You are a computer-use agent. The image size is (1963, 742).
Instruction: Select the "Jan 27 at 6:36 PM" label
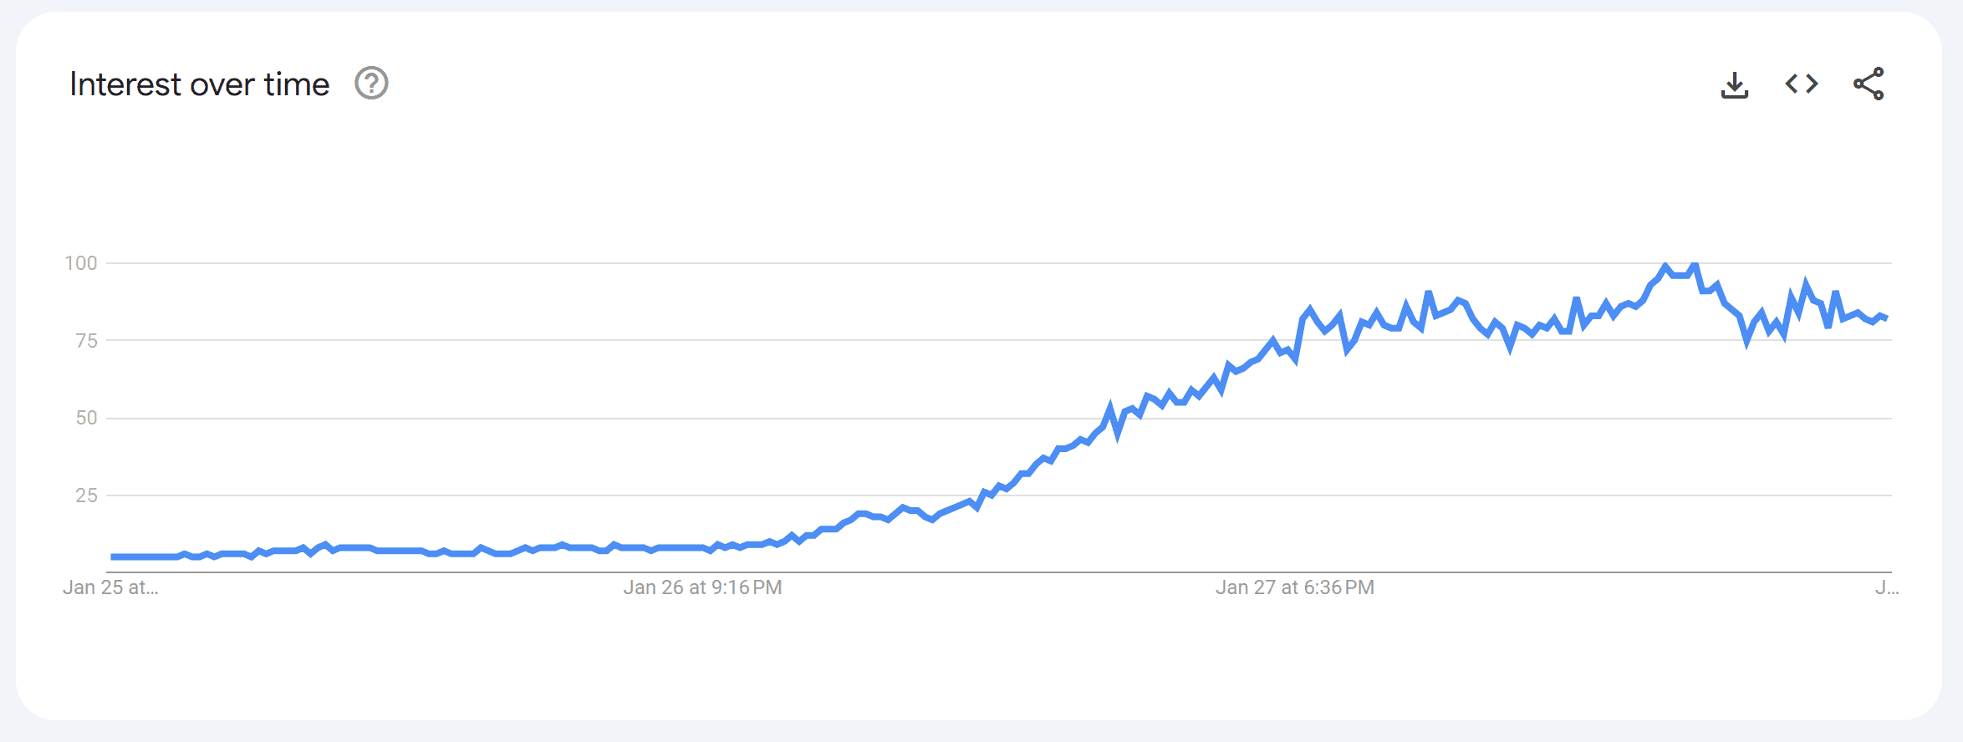[1294, 587]
